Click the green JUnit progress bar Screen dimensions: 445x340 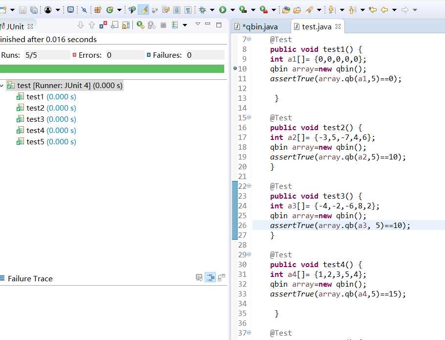[x=112, y=69]
